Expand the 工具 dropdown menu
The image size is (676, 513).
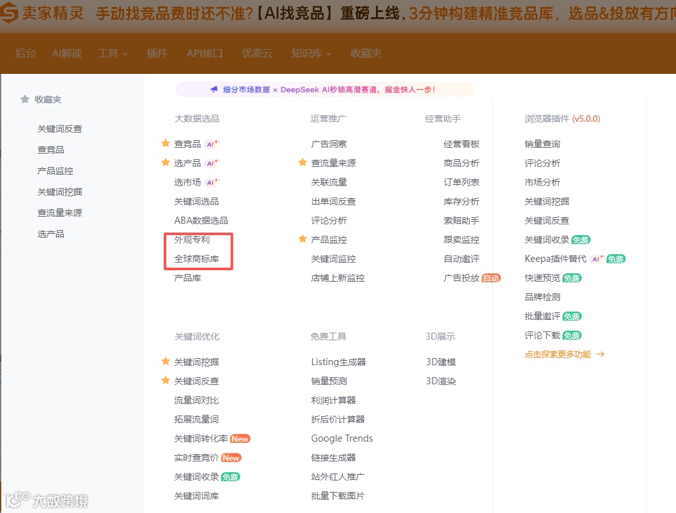pyautogui.click(x=113, y=54)
